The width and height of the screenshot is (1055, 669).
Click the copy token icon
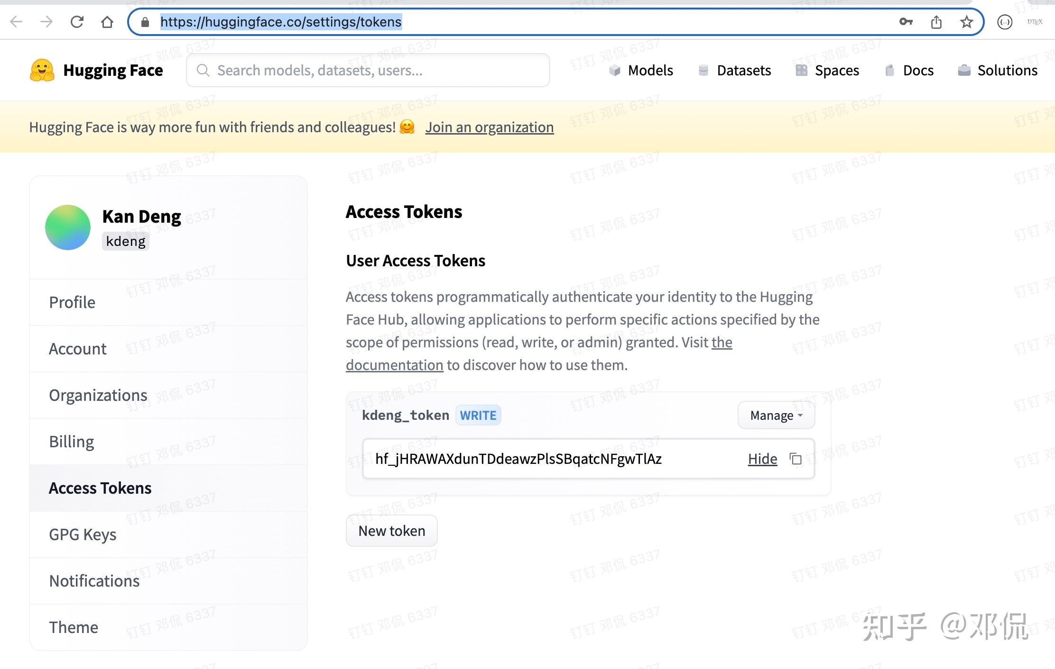pos(796,459)
